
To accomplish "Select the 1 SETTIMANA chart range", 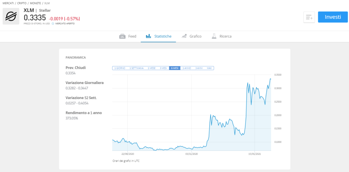I will point(136,68).
